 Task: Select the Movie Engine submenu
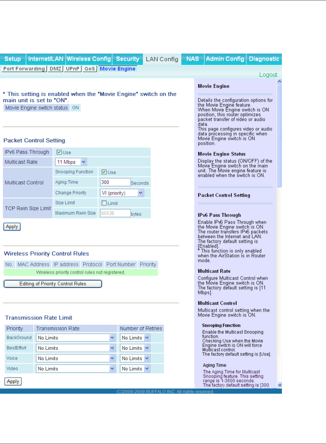(118, 69)
